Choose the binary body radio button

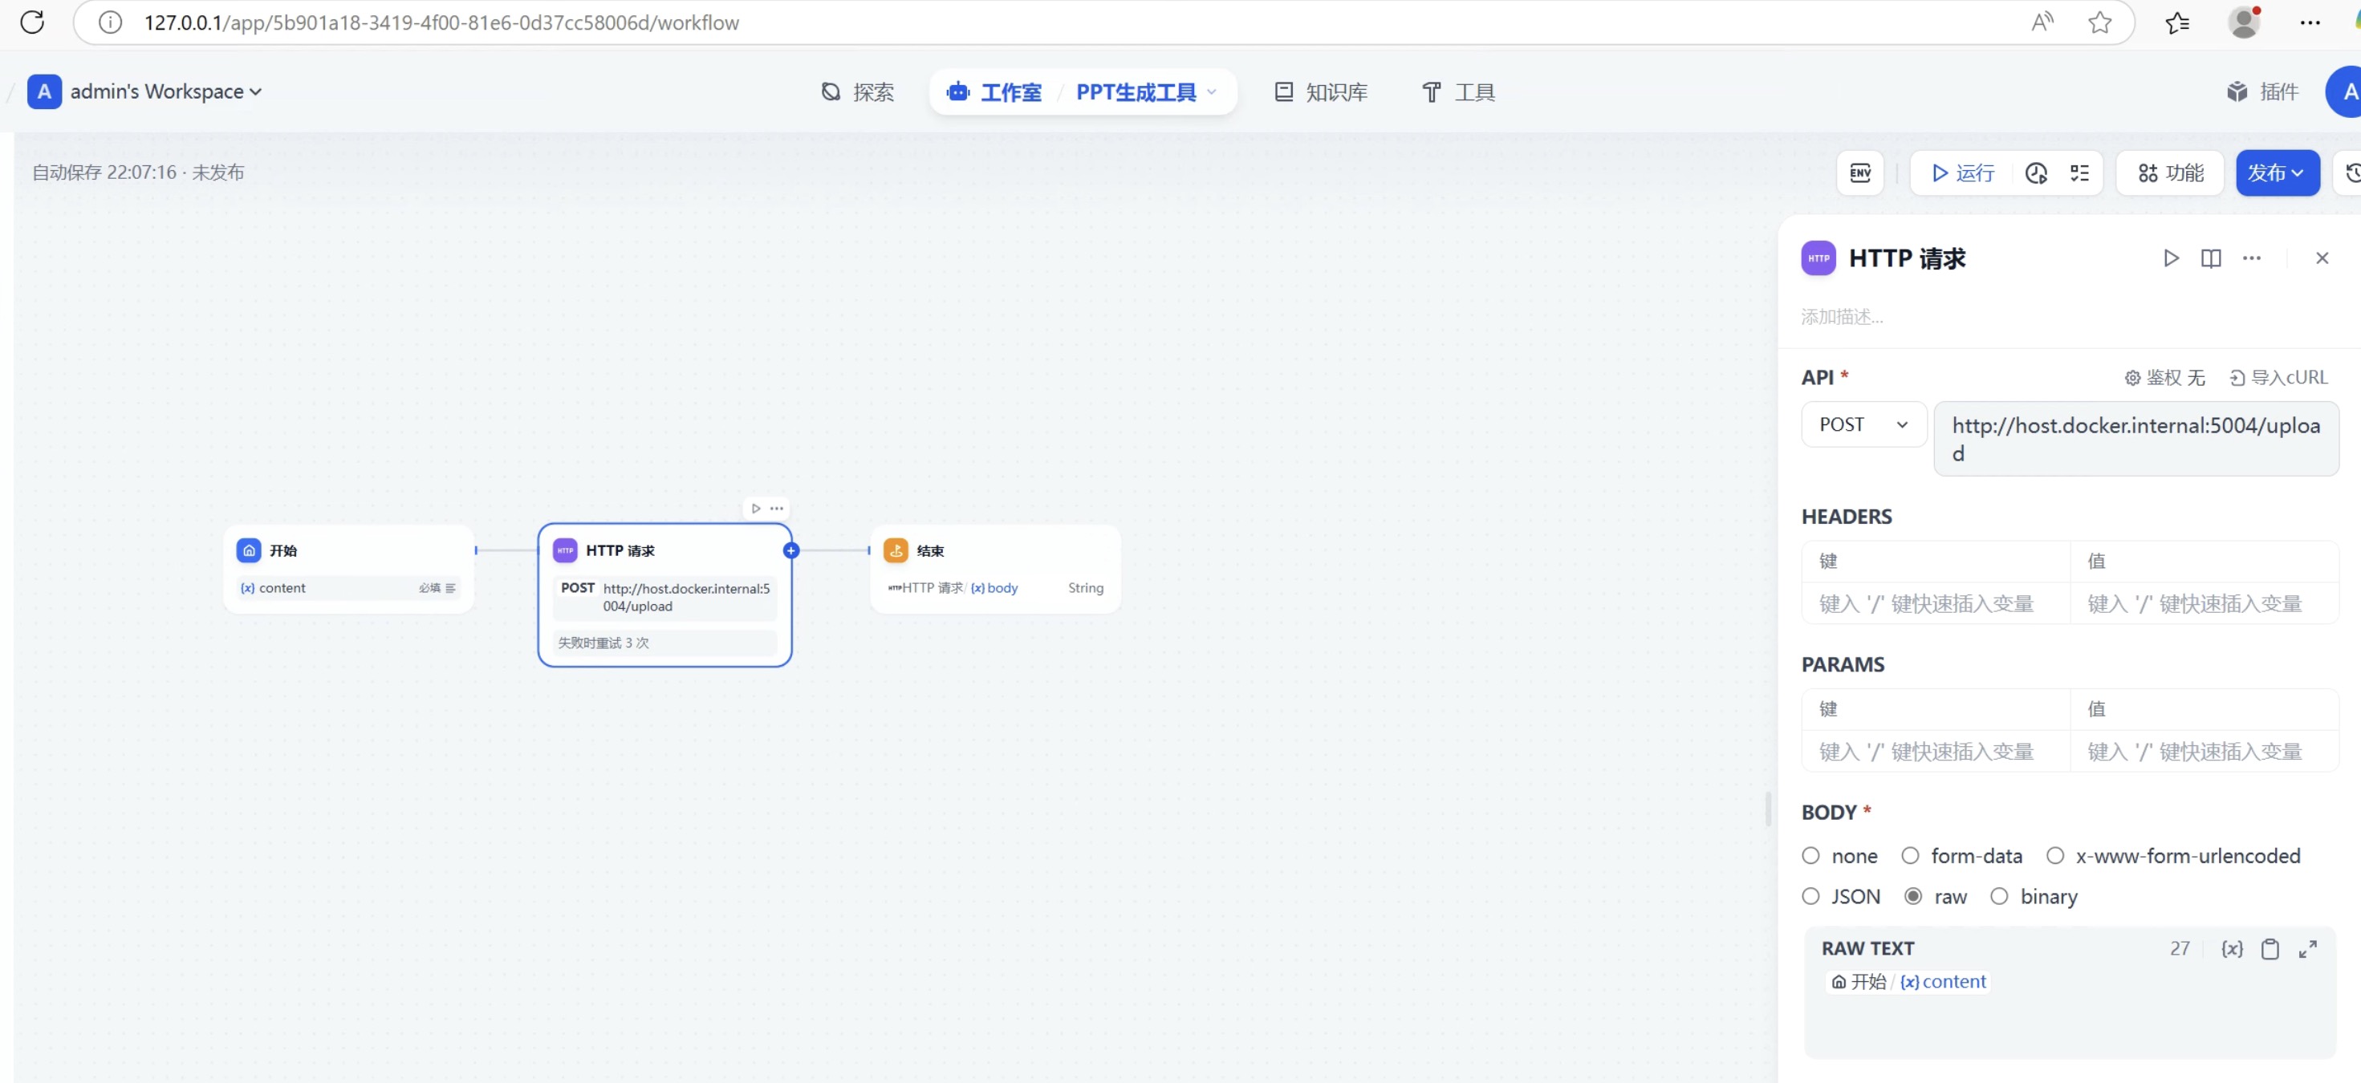tap(1999, 896)
